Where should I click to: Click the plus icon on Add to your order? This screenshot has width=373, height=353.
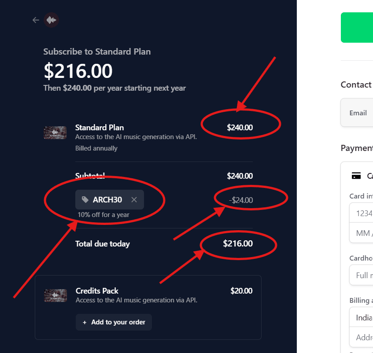coord(83,322)
